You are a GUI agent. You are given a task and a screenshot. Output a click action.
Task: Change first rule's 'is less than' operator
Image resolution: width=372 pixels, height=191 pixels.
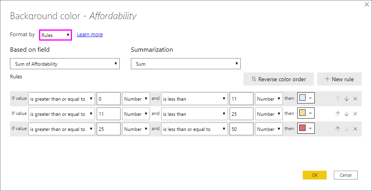click(x=194, y=99)
